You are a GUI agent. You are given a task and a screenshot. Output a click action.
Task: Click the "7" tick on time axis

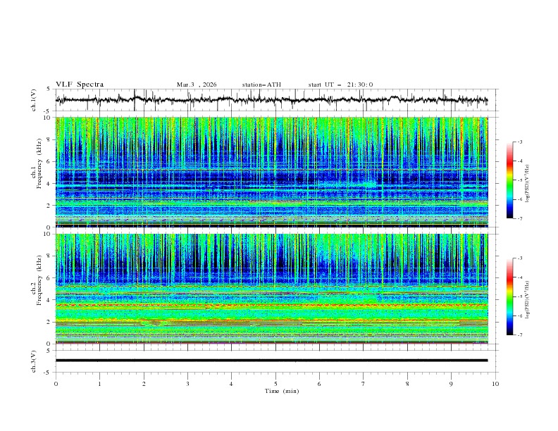[x=363, y=384]
